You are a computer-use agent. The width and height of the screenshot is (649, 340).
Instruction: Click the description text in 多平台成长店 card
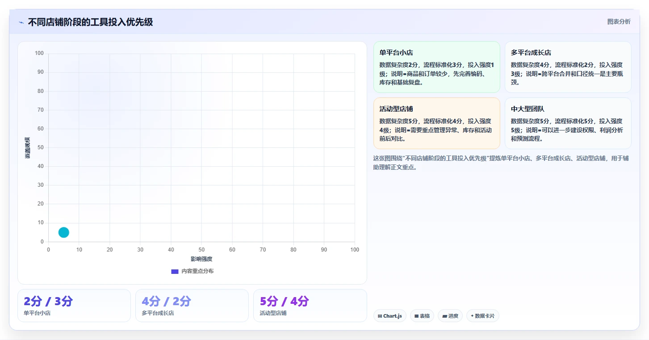(x=567, y=74)
